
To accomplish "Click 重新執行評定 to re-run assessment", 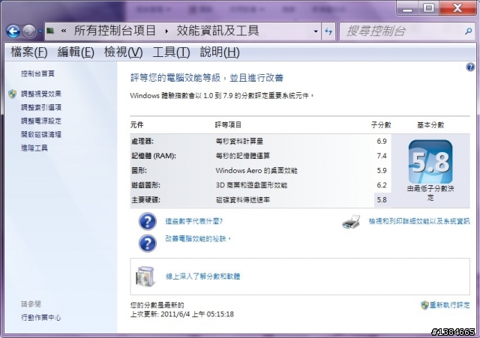I will pos(450,305).
